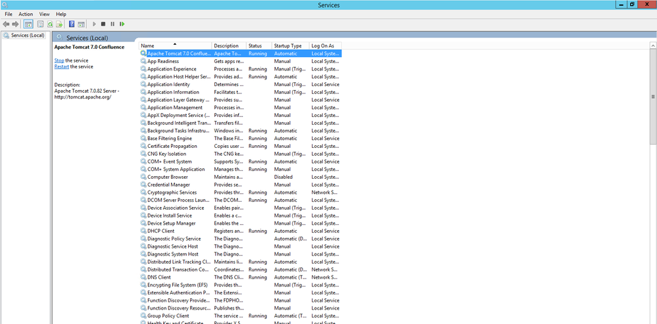657x324 pixels.
Task: Click the Pause Service icon
Action: click(112, 24)
